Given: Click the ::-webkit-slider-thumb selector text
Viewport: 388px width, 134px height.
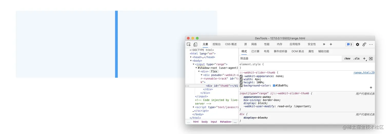Looking at the screenshot, I should click(x=257, y=73).
